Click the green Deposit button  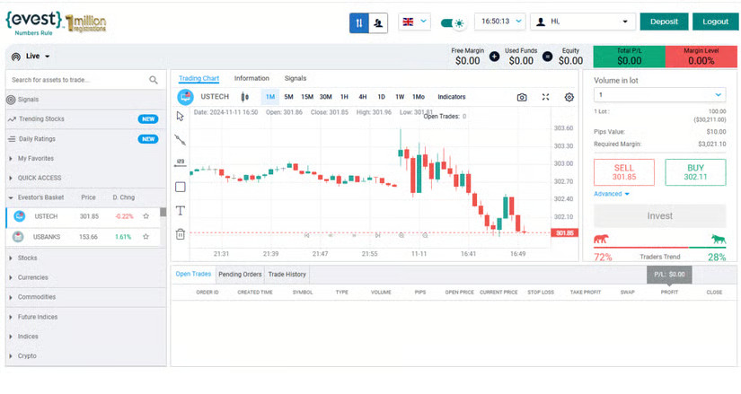point(664,22)
